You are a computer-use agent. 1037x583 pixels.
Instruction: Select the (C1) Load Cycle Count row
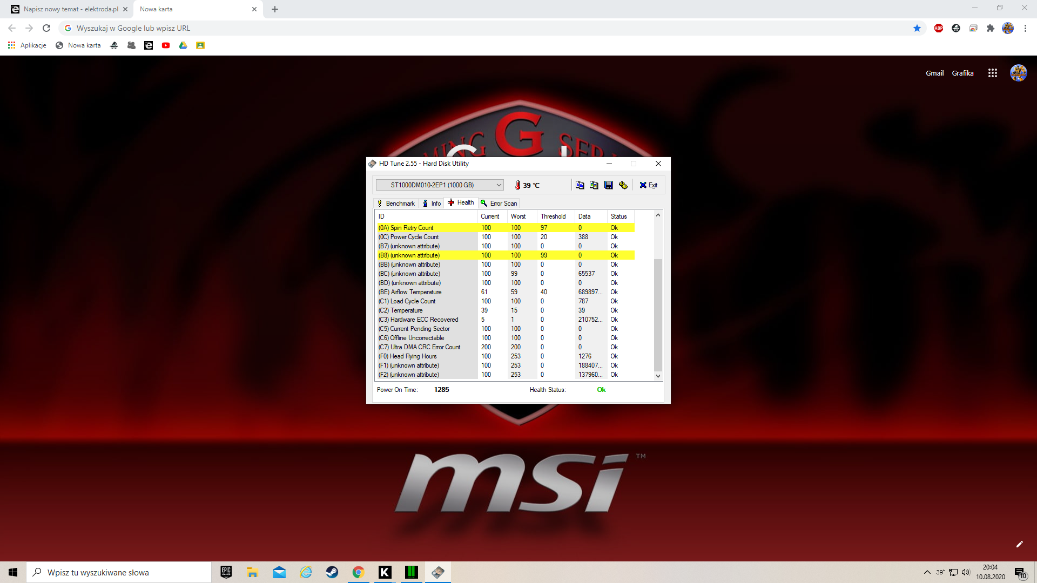tap(506, 301)
